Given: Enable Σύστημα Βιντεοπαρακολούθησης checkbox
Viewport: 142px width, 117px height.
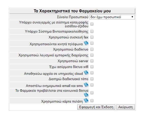Looking at the screenshot, I should click(92, 31).
